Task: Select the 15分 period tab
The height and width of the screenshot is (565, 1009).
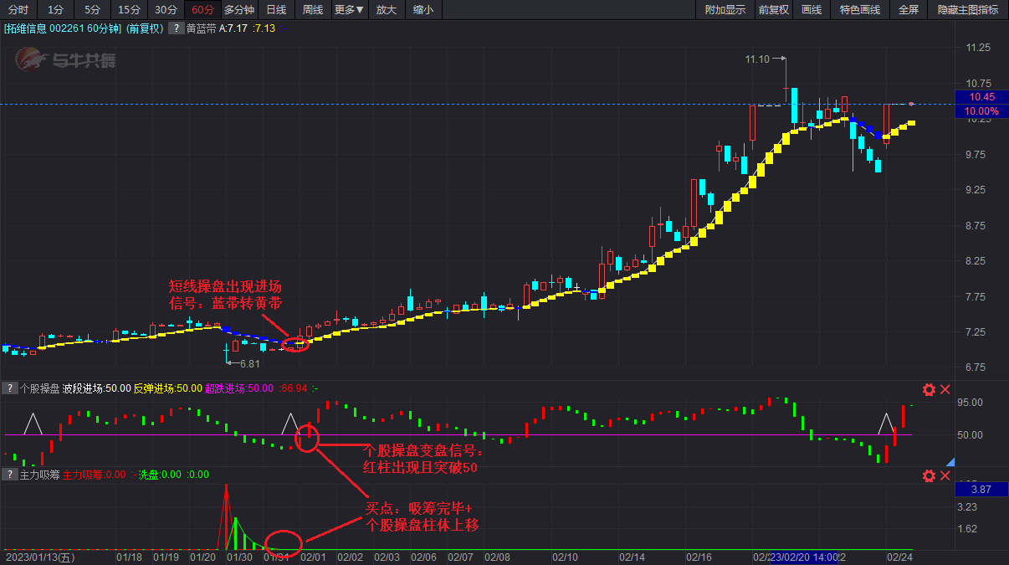Action: 129,10
